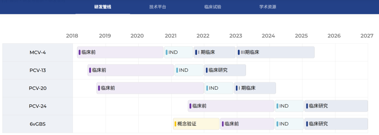Click the MCV-4 product label
The image size is (379, 135).
point(38,52)
